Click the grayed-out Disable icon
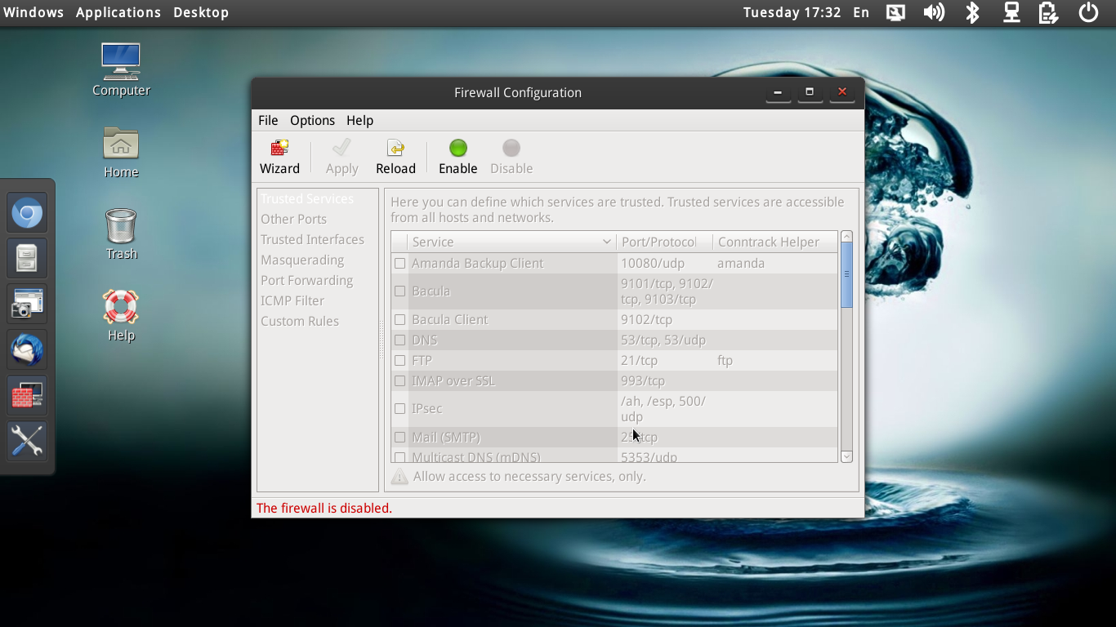Screen dimensions: 1116x627 (x=511, y=155)
